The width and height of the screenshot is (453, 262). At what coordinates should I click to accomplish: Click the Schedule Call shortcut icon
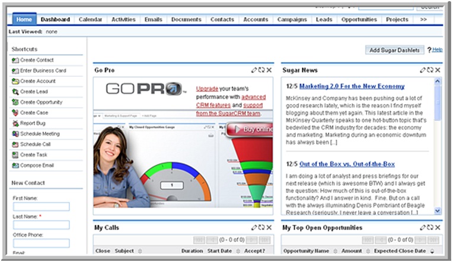pos(15,144)
